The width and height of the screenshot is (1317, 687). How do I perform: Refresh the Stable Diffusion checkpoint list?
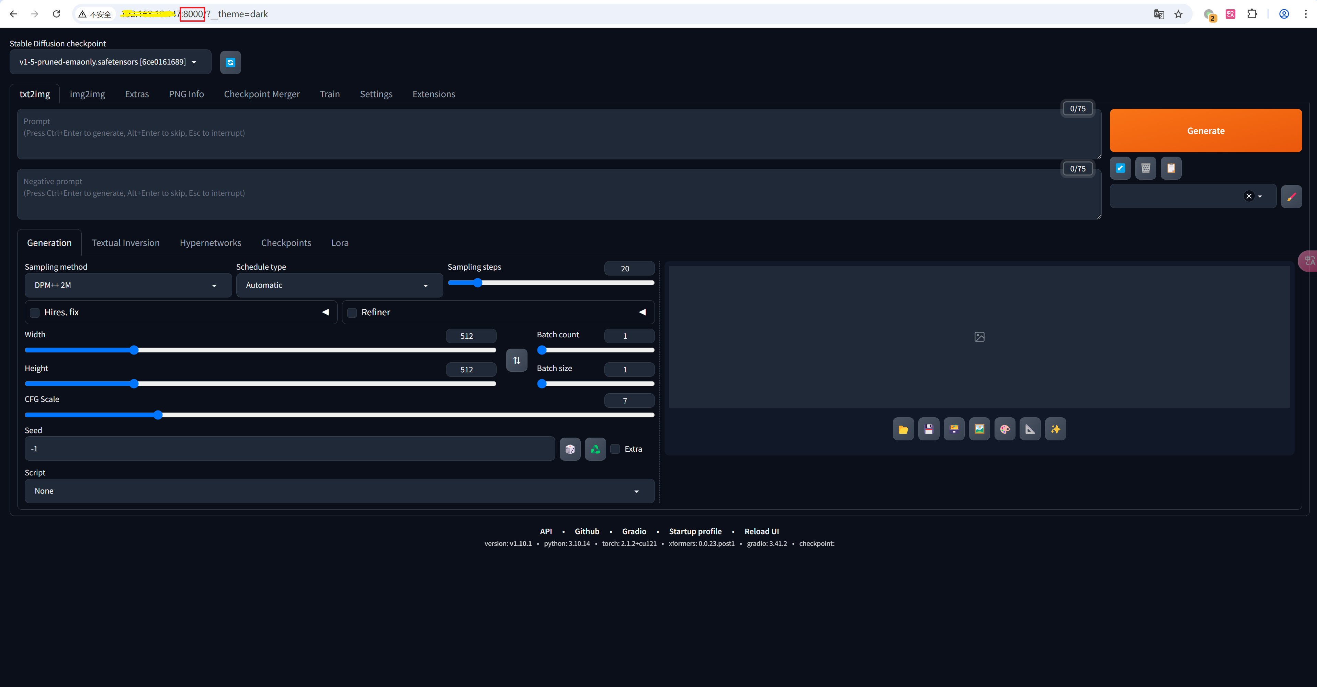[x=230, y=62]
